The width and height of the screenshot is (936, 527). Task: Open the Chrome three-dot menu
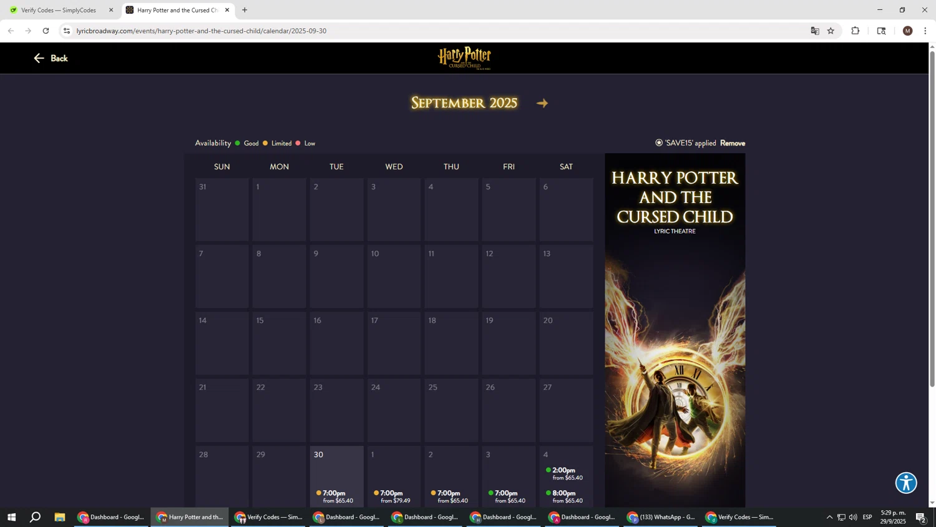pos(925,31)
